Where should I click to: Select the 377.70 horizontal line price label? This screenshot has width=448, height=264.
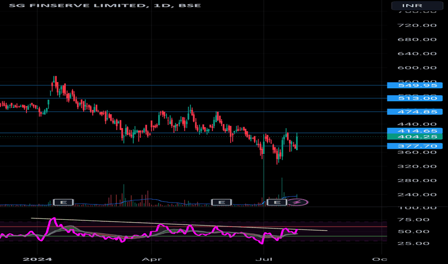coord(414,146)
